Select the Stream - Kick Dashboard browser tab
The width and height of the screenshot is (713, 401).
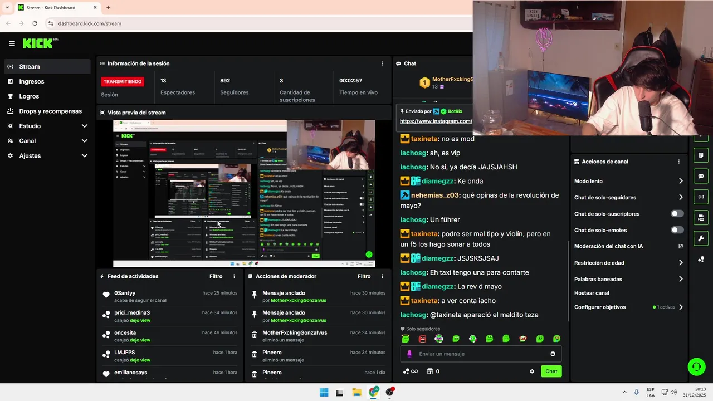coord(57,8)
